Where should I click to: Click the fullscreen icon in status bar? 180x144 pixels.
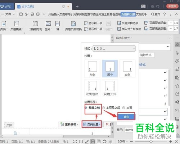[75, 141]
